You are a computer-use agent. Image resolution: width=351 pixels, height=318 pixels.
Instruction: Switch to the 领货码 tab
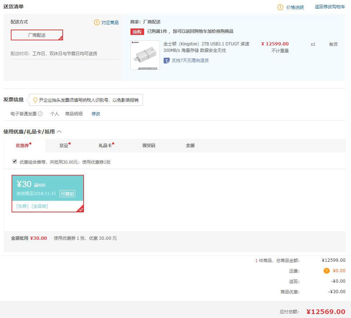point(148,146)
